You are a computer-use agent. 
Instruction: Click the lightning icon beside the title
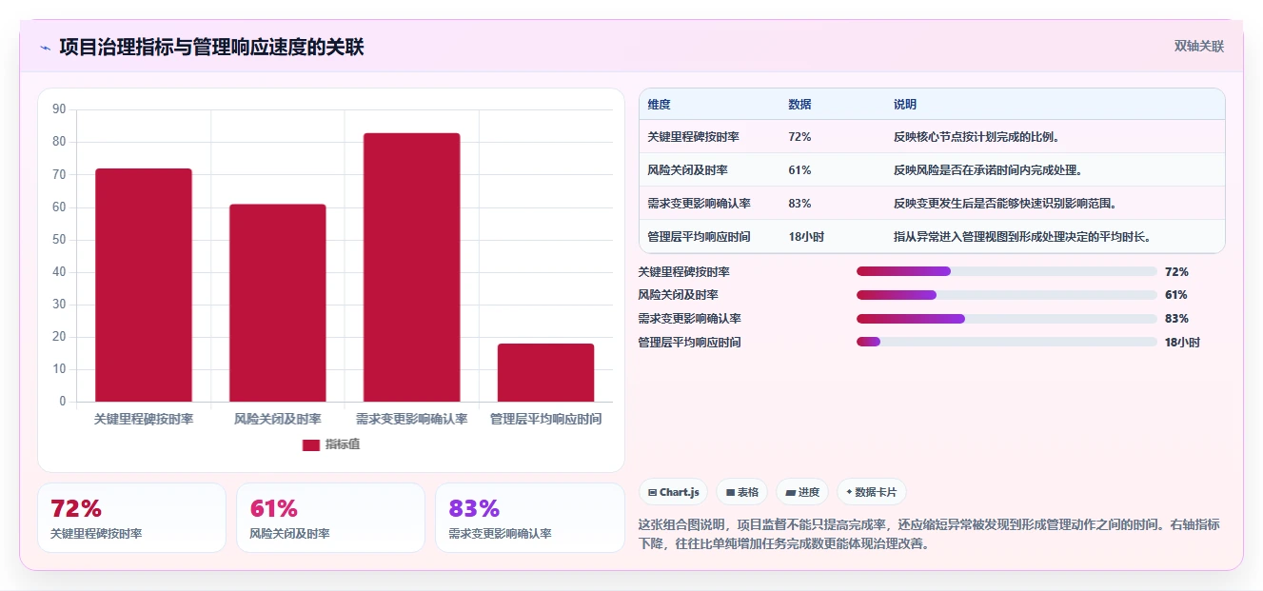coord(46,48)
